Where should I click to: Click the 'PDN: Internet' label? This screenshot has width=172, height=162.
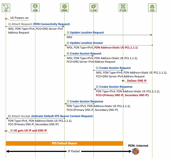[x=138, y=146]
